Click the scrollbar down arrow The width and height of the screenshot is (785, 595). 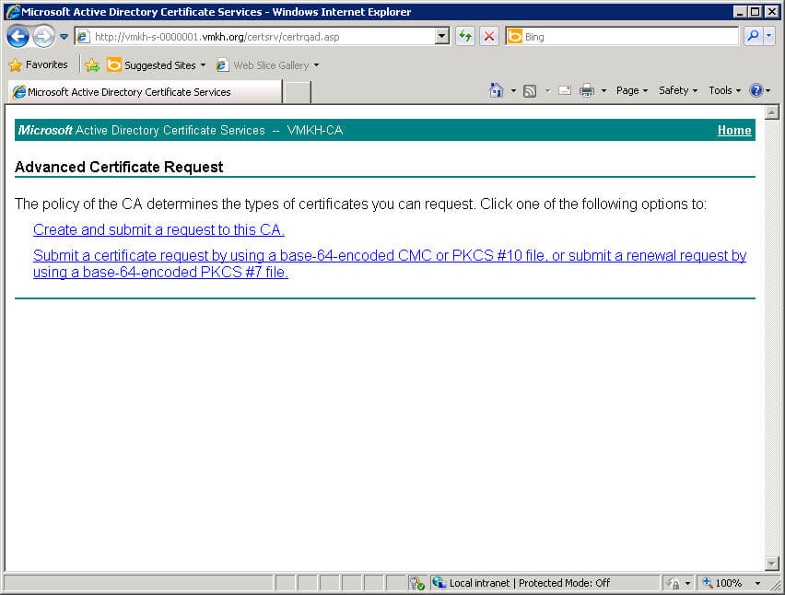coord(771,564)
